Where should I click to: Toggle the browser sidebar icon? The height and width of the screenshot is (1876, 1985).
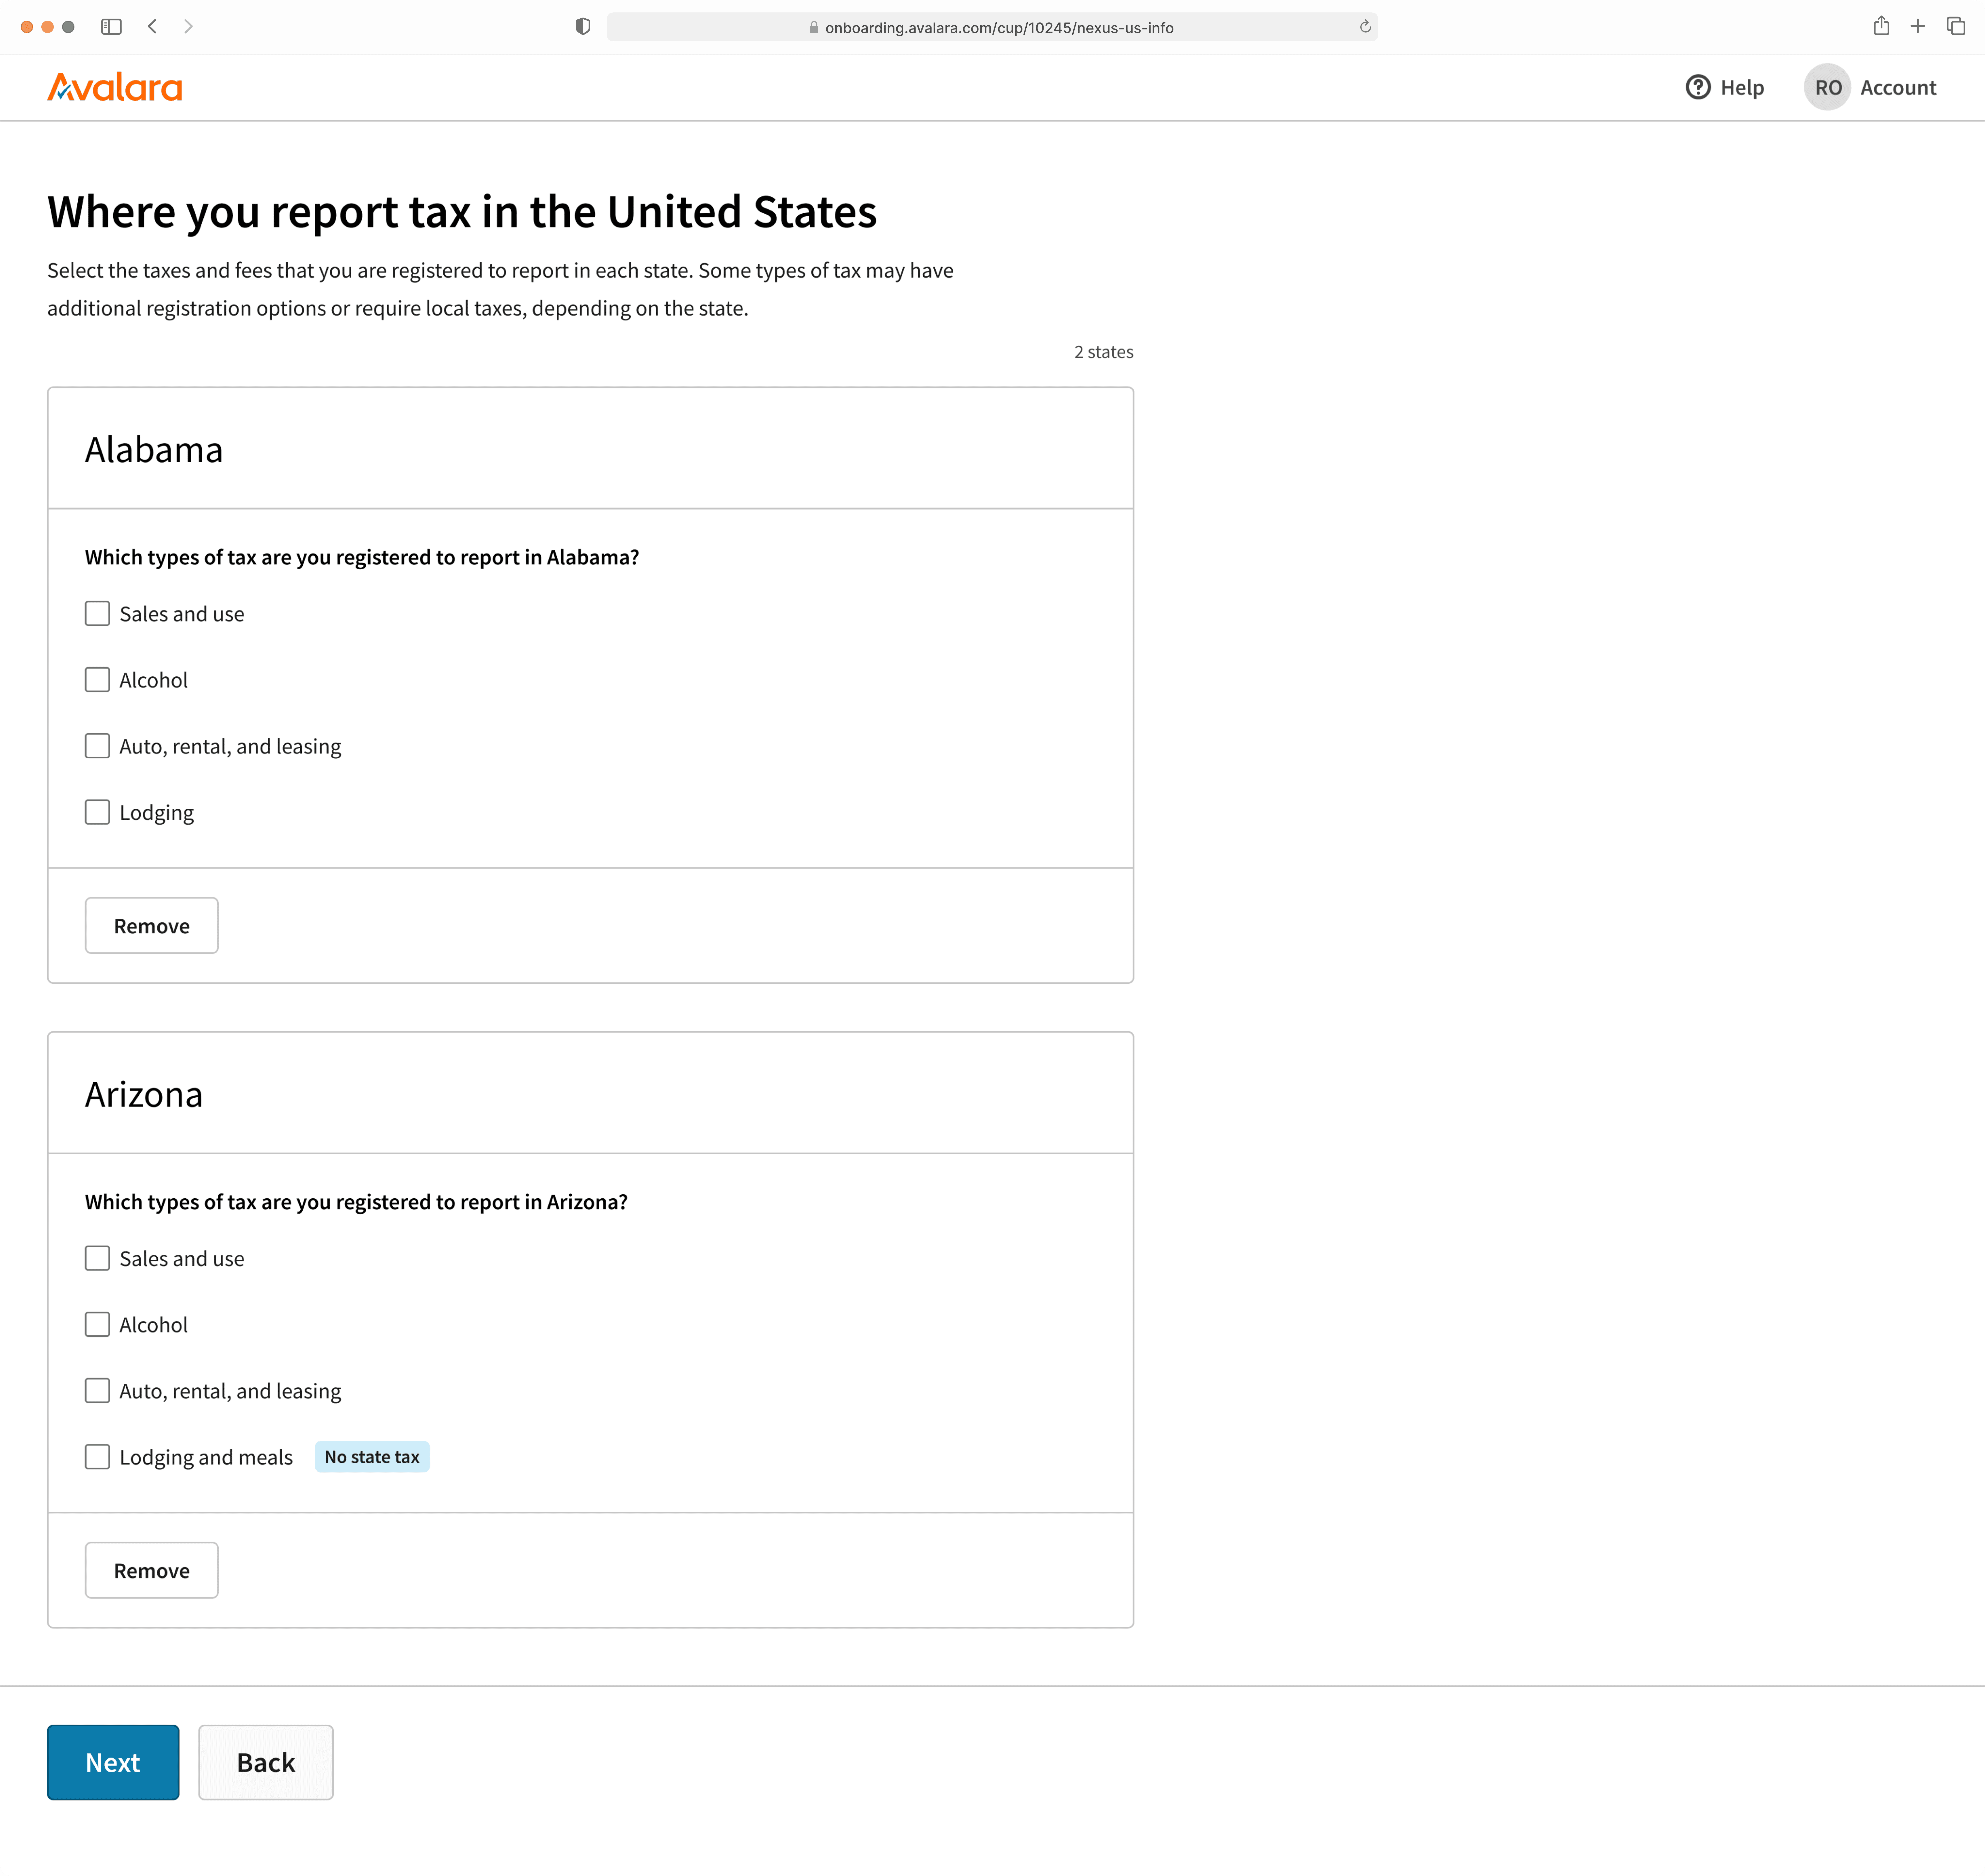point(111,27)
